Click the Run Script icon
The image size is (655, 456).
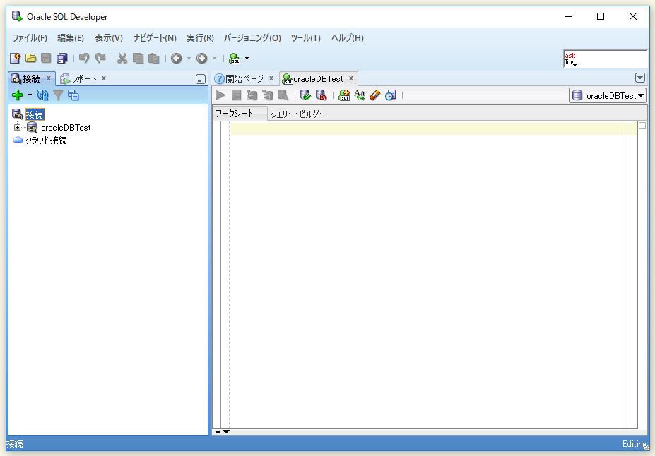(x=236, y=95)
